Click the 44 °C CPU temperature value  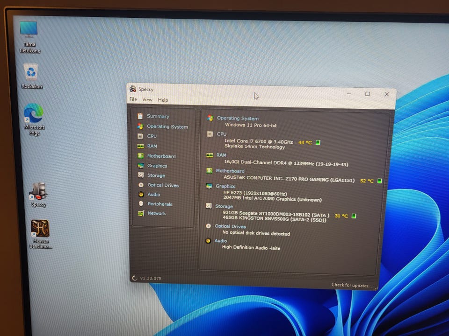(x=305, y=142)
